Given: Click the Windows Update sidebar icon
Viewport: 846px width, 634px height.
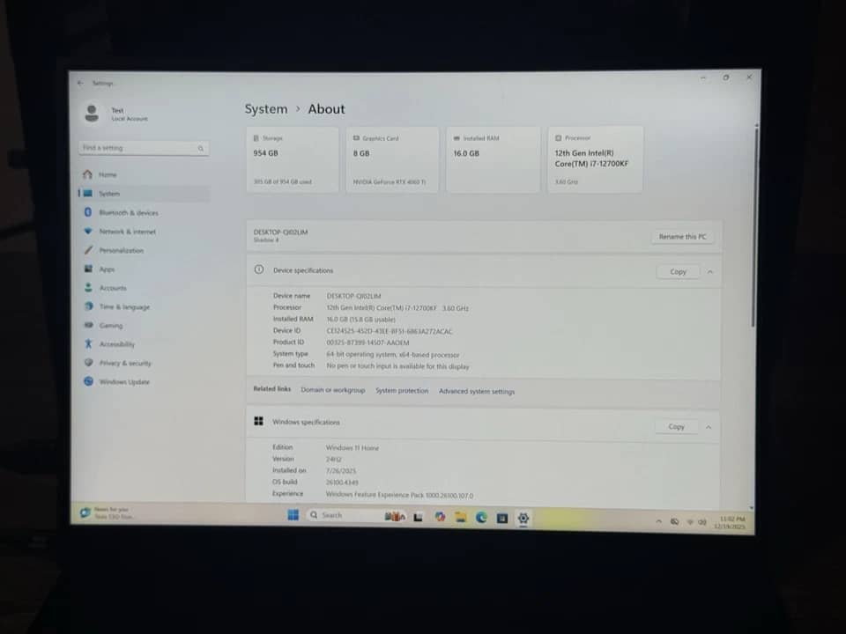Looking at the screenshot, I should pos(88,381).
